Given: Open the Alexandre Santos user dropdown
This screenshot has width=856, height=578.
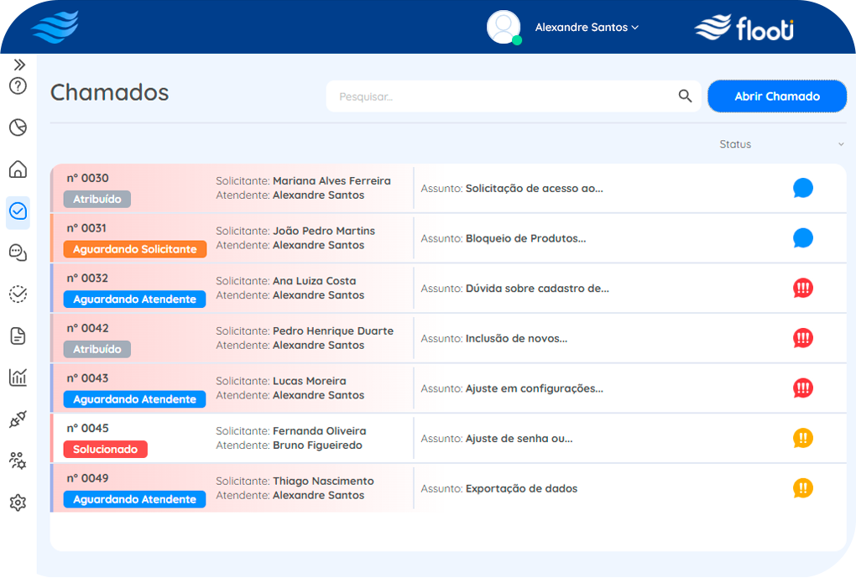Looking at the screenshot, I should pos(587,28).
